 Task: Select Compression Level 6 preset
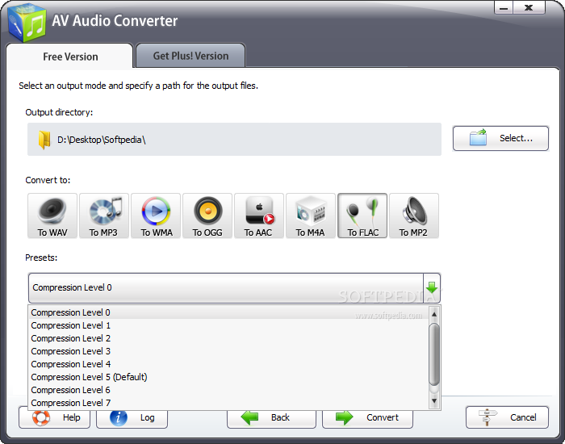tap(228, 390)
